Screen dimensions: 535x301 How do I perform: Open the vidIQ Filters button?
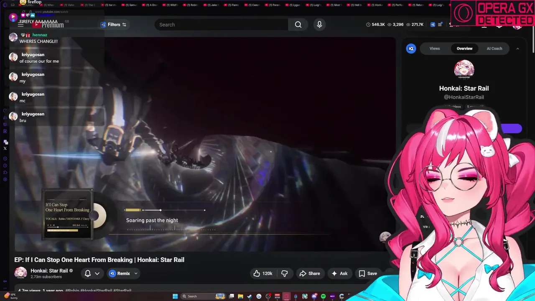click(114, 25)
